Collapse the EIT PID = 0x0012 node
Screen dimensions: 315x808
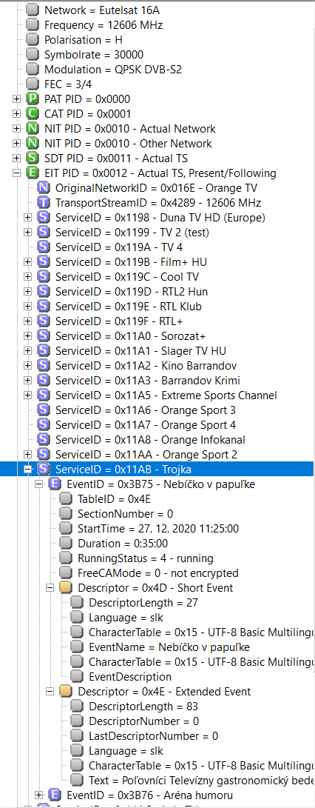[17, 173]
